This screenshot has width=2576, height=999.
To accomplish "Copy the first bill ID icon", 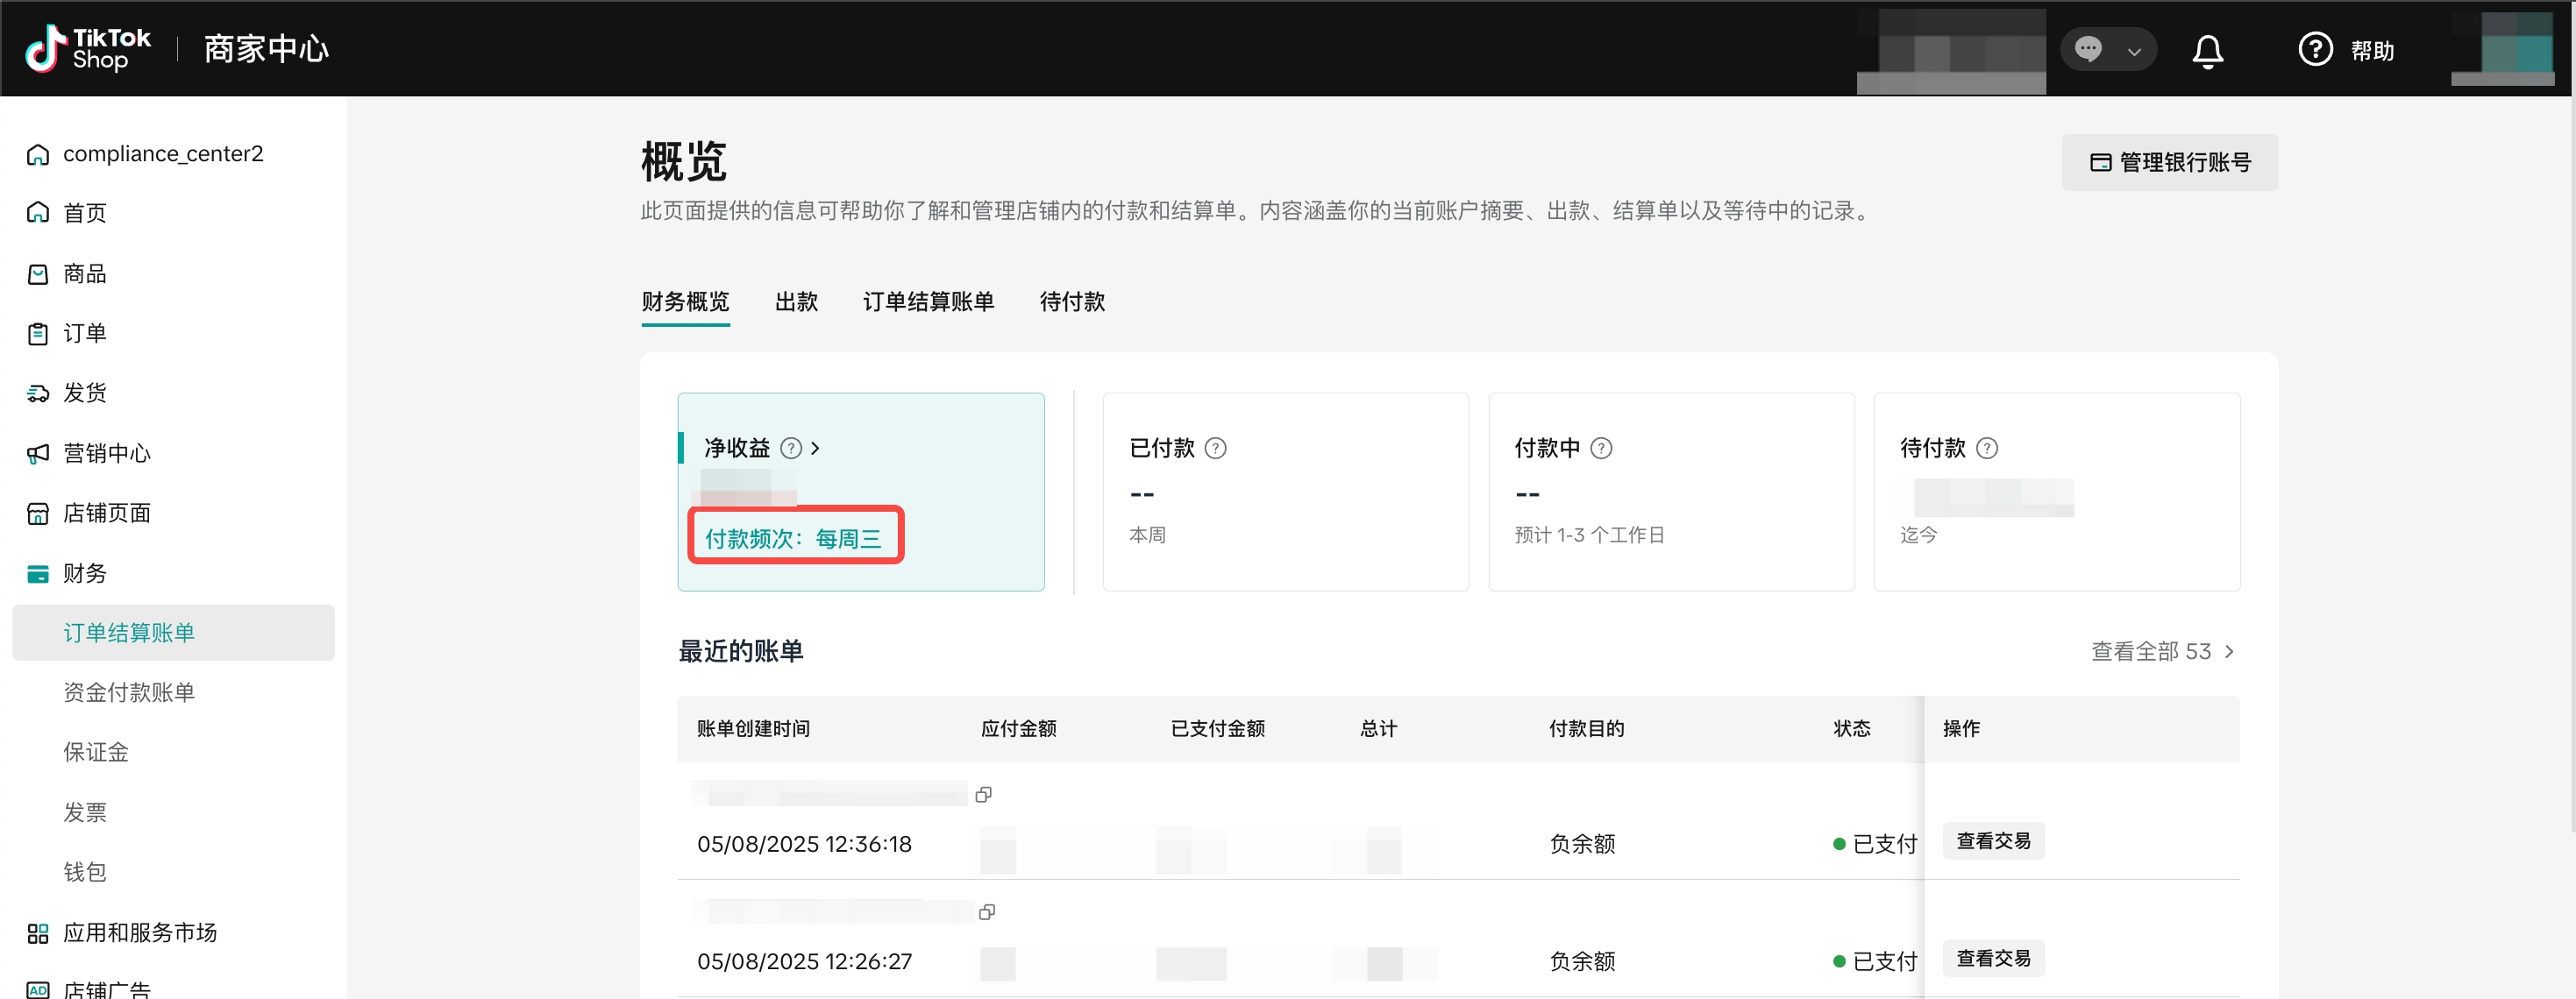I will (x=983, y=794).
